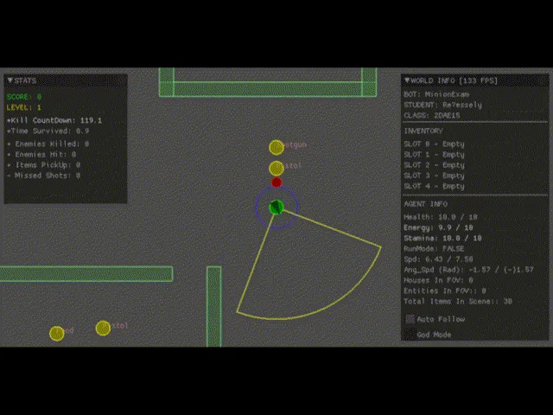The width and height of the screenshot is (553, 415).
Task: Enable the Auto Follow checkbox
Action: 410,319
